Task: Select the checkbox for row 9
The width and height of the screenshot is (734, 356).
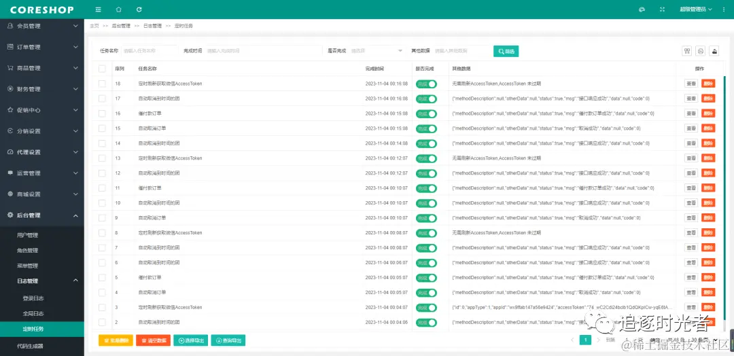Action: coord(102,218)
